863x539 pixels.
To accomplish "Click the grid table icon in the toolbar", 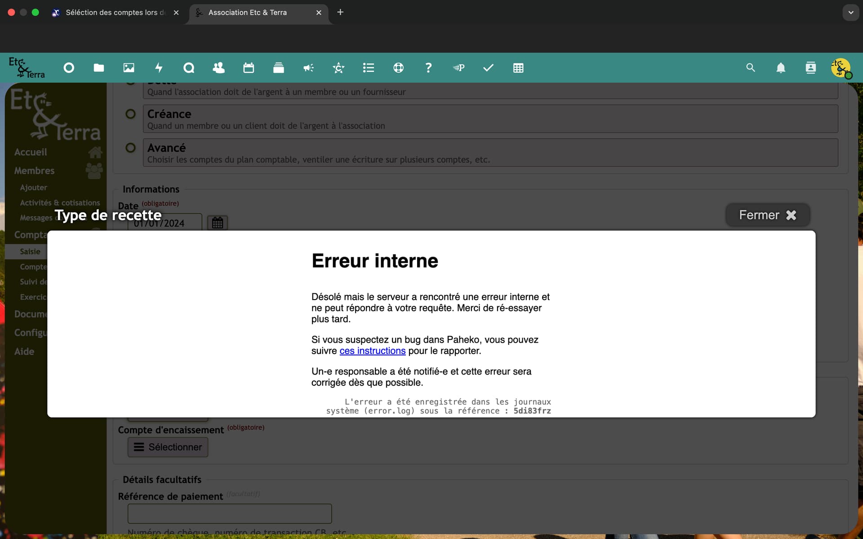I will [518, 68].
